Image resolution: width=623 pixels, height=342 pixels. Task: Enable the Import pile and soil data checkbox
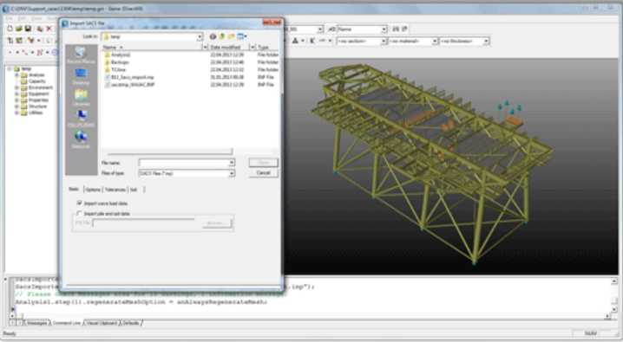coord(80,214)
